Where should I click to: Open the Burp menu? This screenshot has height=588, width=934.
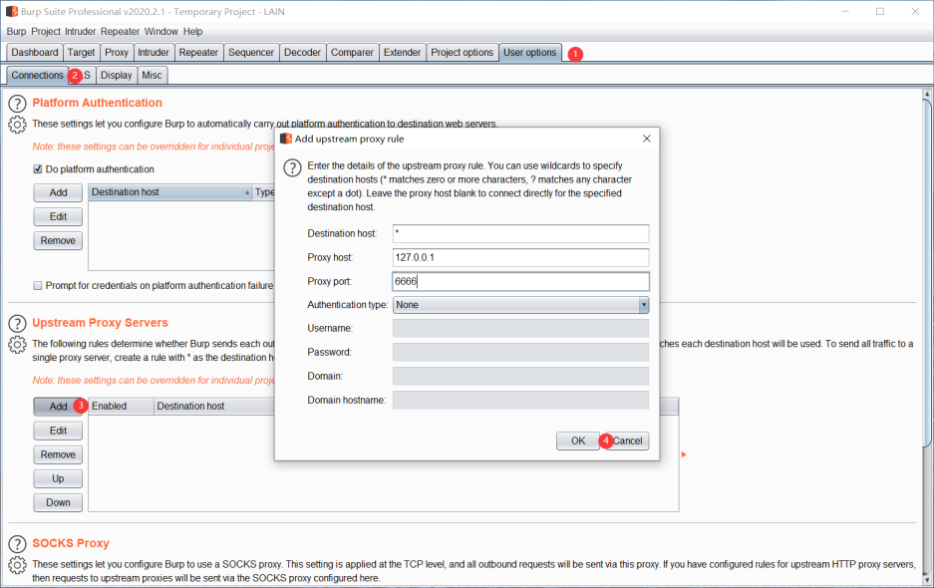(x=17, y=32)
